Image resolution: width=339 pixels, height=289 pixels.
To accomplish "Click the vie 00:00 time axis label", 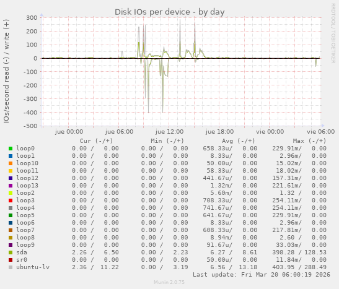I will (270, 132).
